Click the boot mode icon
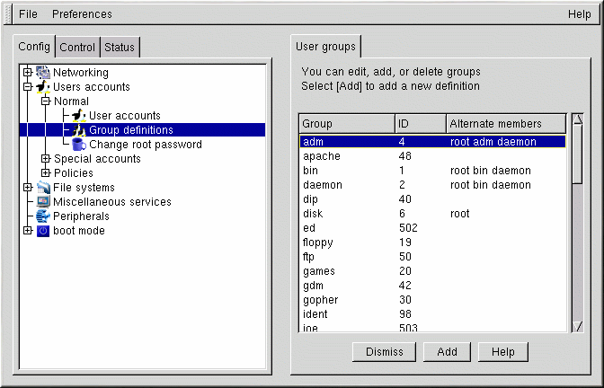The image size is (604, 388). pyautogui.click(x=43, y=231)
